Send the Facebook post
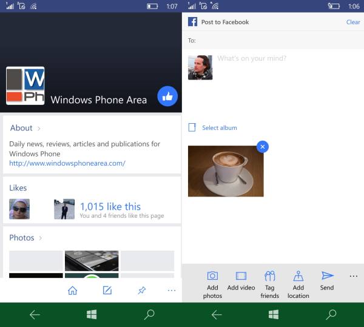The width and height of the screenshot is (364, 327). click(327, 281)
